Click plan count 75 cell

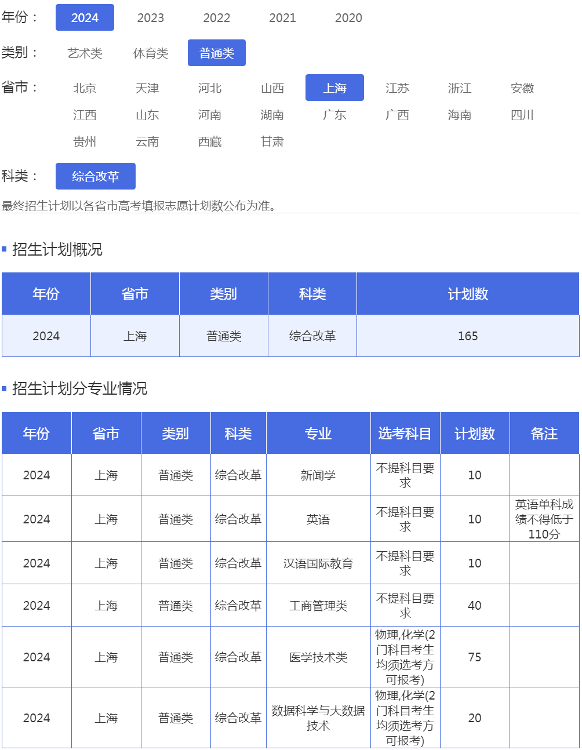[475, 657]
